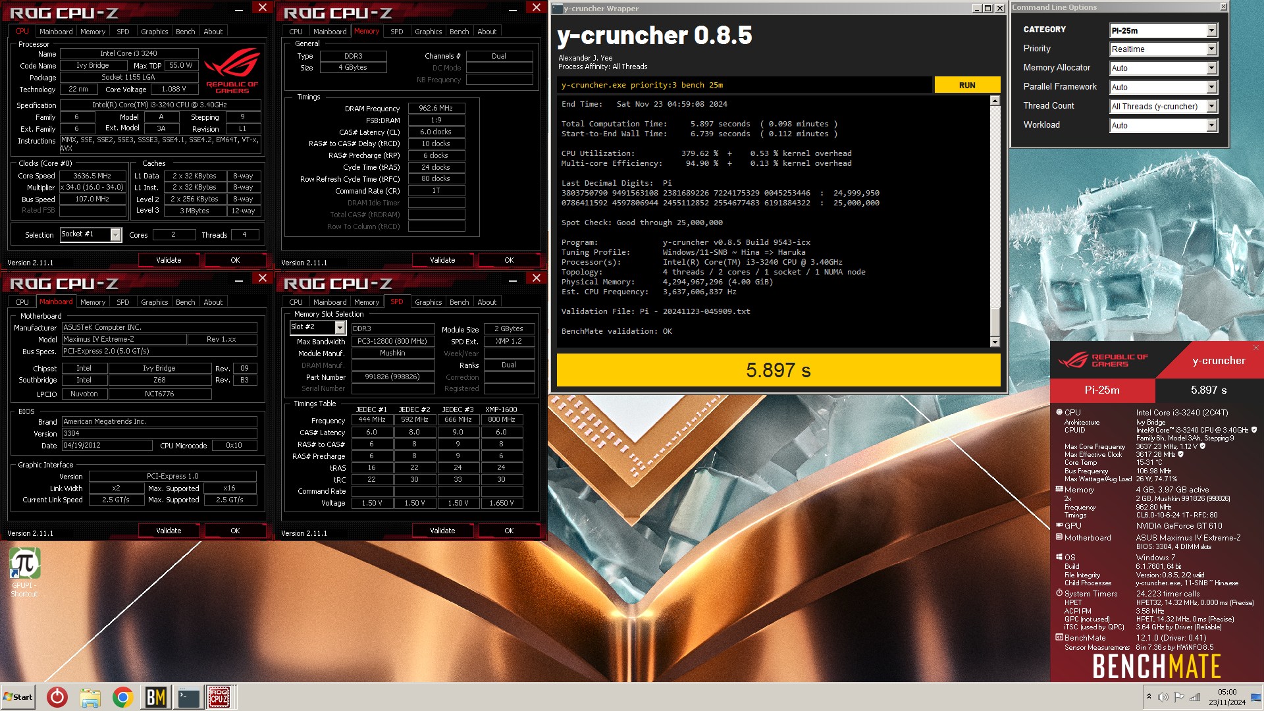Open the GPUPI desktop shortcut icon
The width and height of the screenshot is (1264, 711).
(x=24, y=573)
